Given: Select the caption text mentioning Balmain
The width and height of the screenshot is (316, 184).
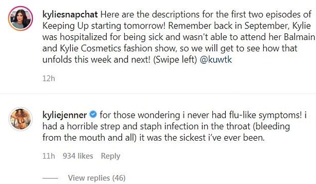Looking at the screenshot, I should pos(178,37).
